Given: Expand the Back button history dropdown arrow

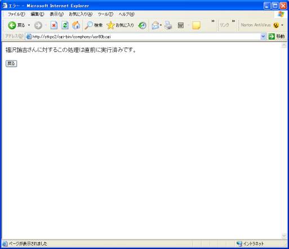Looking at the screenshot, I should 29,25.
